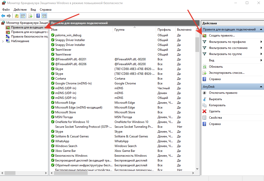The width and height of the screenshot is (264, 181).
Task: Click the Up one level folder icon
Action: click(x=17, y=16)
